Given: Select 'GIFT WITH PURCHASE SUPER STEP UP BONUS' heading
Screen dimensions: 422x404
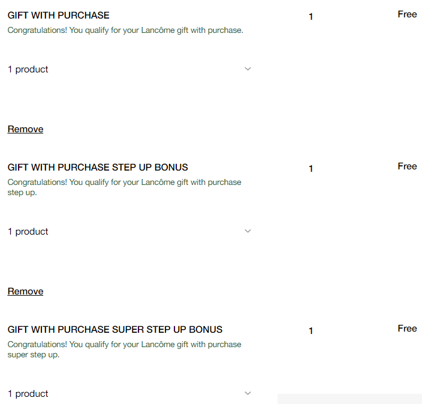Looking at the screenshot, I should pos(115,330).
